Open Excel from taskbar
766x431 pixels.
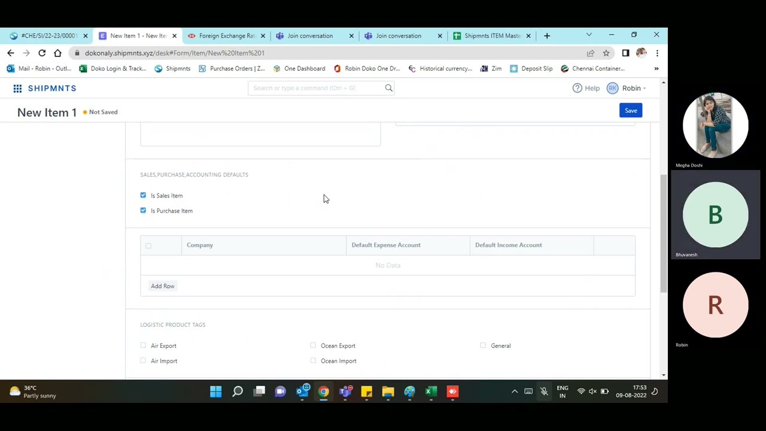click(431, 391)
